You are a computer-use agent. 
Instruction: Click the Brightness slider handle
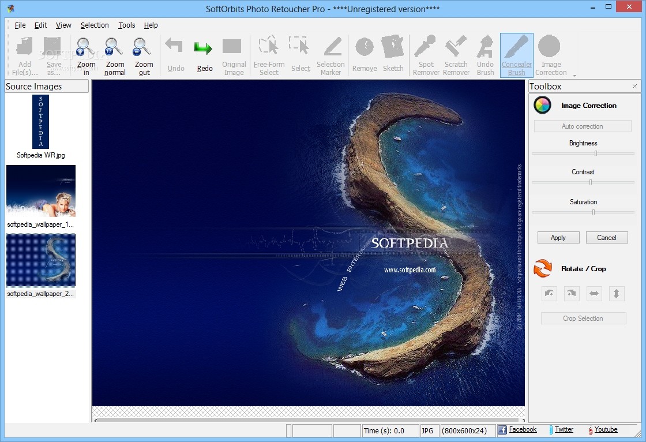(x=596, y=153)
